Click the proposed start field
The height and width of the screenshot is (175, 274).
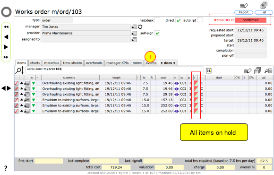(x=250, y=35)
